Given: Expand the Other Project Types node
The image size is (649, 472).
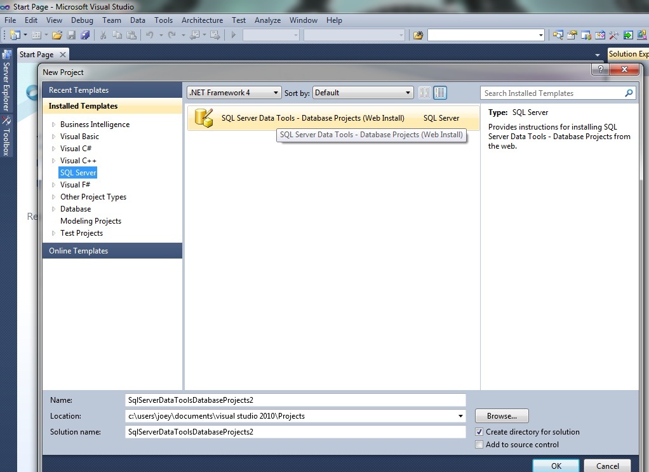Looking at the screenshot, I should click(x=53, y=197).
